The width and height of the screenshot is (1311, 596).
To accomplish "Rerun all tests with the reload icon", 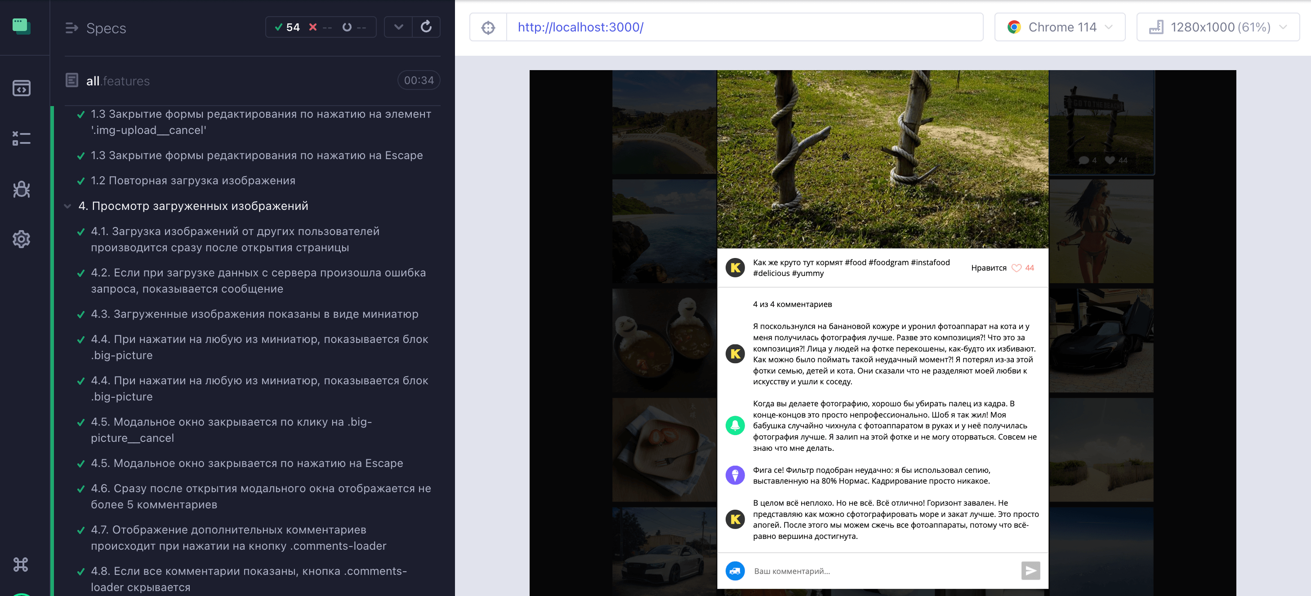I will tap(426, 27).
